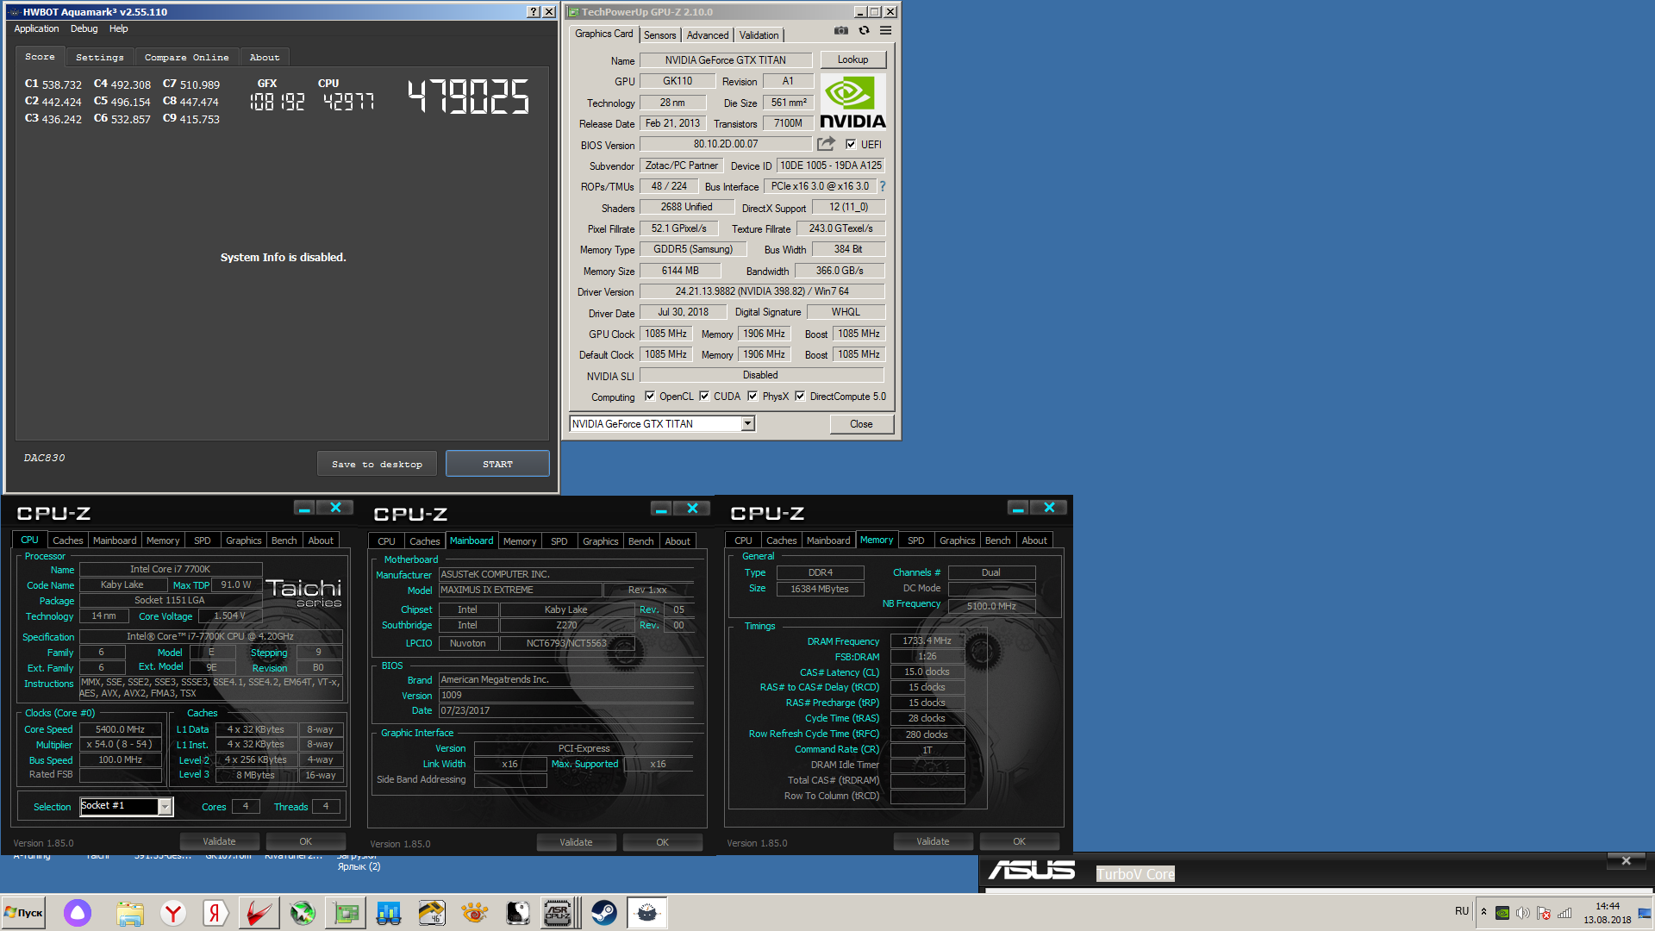The height and width of the screenshot is (931, 1655).
Task: Switch to the Sensors tab in GPU-Z
Action: coord(659,35)
